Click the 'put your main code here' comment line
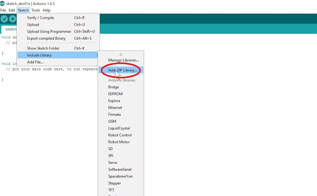The width and height of the screenshot is (317, 196). [52, 69]
